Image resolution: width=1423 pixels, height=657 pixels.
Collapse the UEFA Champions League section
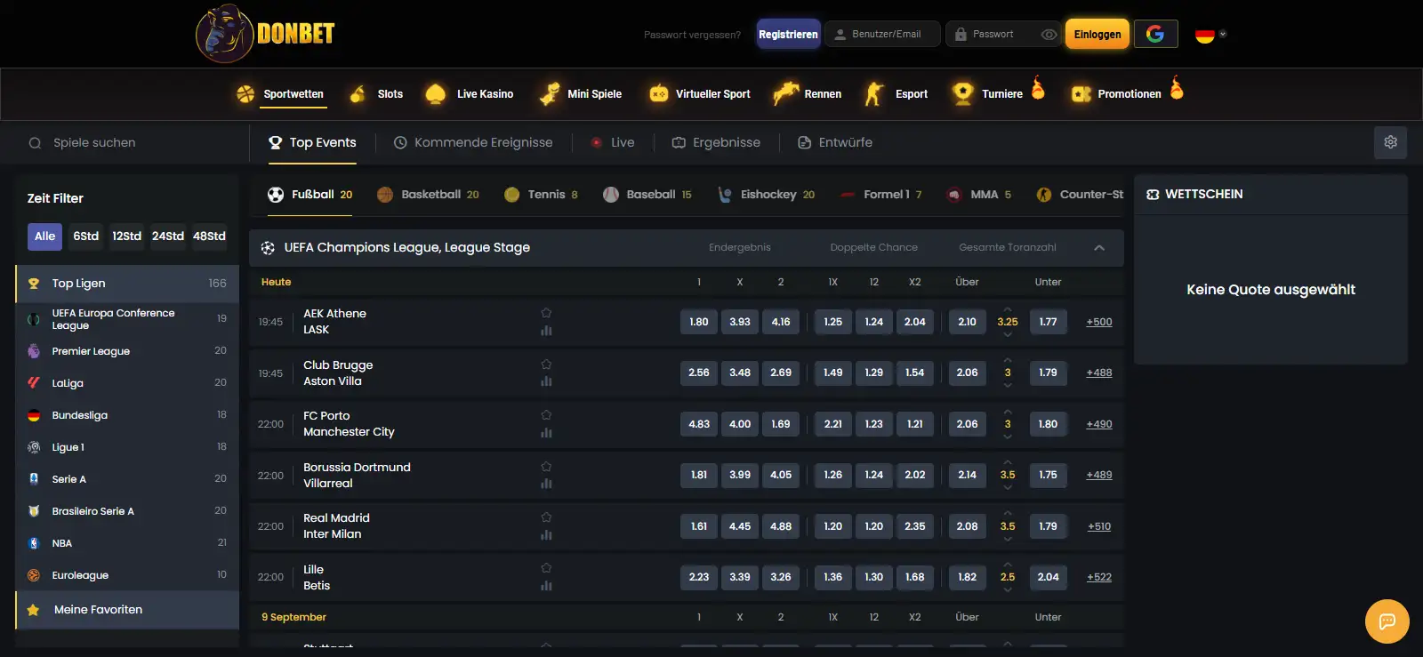[1099, 248]
